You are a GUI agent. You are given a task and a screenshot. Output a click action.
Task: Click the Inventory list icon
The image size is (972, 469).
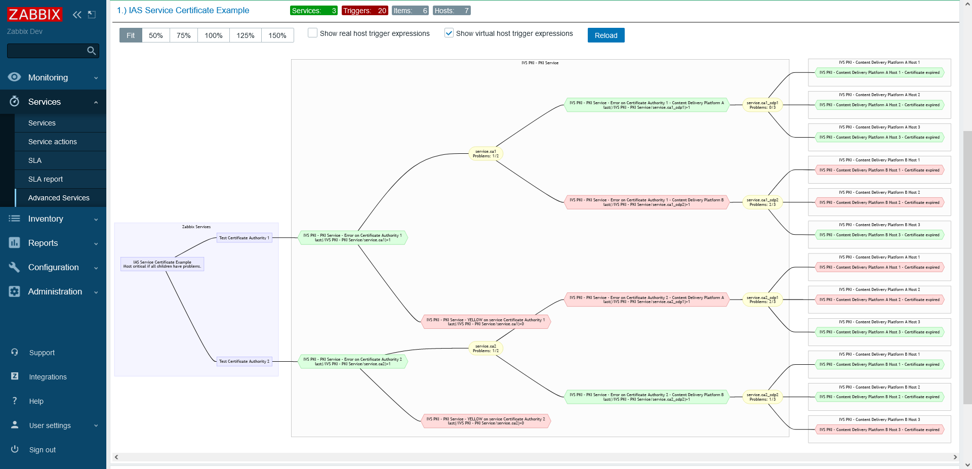coord(15,219)
